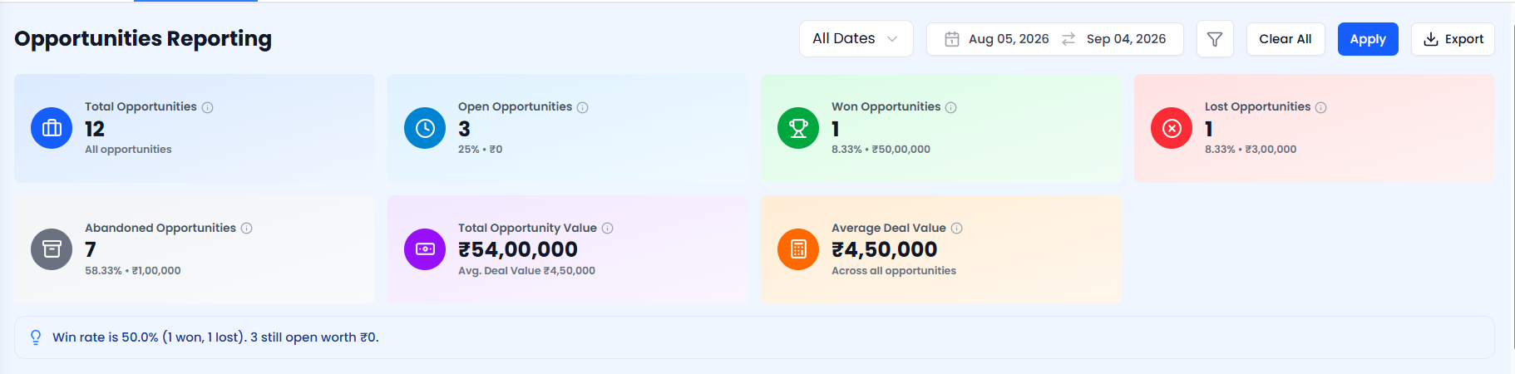Open the filter funnel button
Image resolution: width=1515 pixels, height=374 pixels.
pos(1215,39)
